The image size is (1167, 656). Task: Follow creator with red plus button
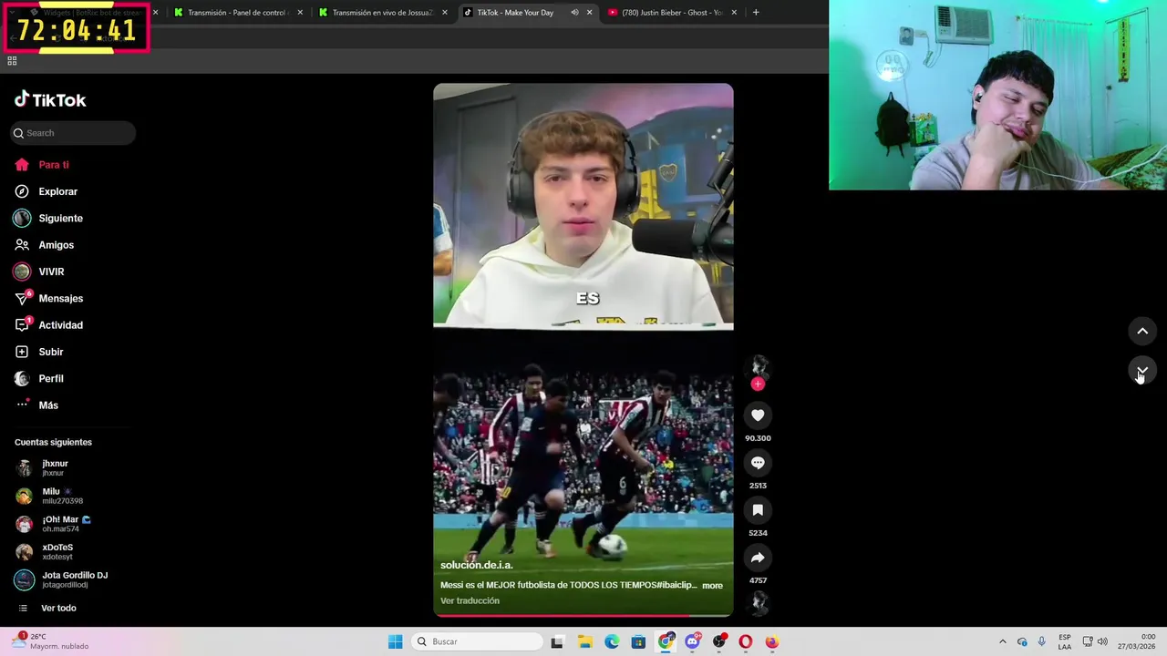click(758, 384)
